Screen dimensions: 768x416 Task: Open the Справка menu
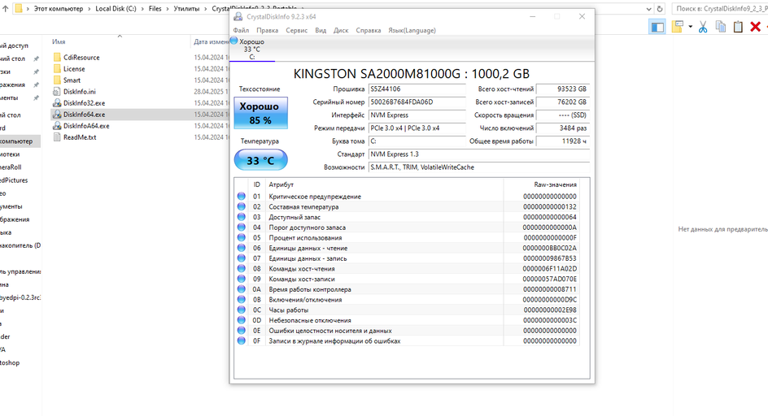369,30
